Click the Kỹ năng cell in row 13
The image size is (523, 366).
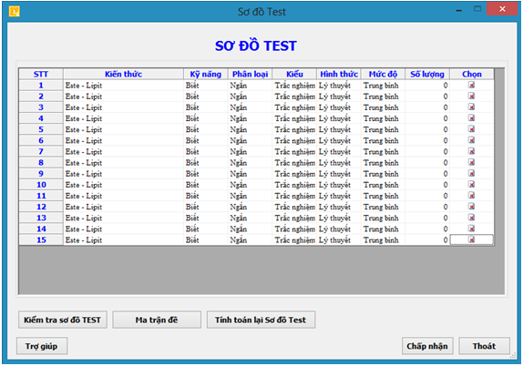point(206,218)
